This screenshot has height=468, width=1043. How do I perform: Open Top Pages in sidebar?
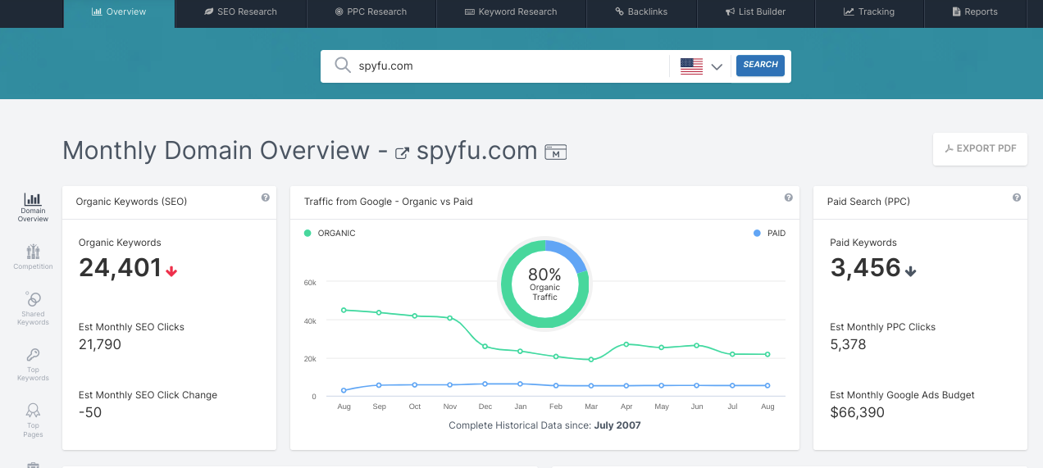pyautogui.click(x=33, y=420)
